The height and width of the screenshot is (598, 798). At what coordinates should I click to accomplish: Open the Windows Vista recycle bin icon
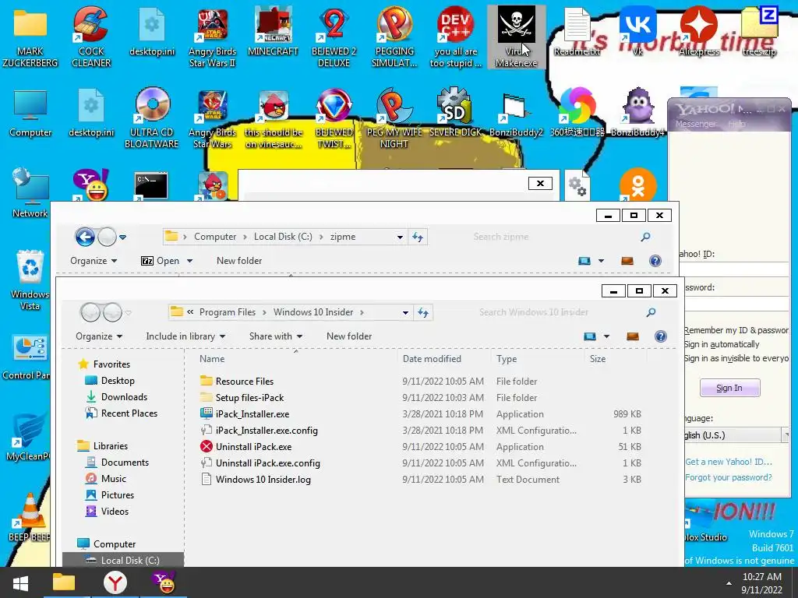pos(30,280)
